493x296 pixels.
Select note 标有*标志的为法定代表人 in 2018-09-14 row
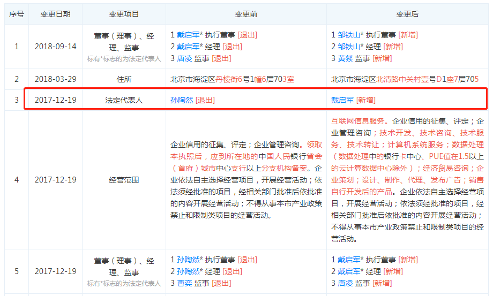pos(124,59)
